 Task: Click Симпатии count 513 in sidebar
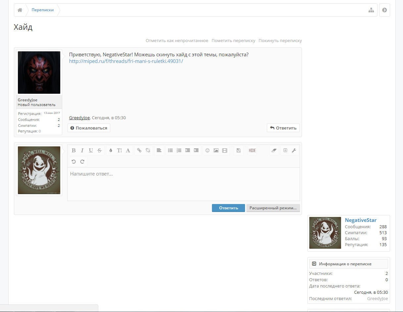pos(383,233)
